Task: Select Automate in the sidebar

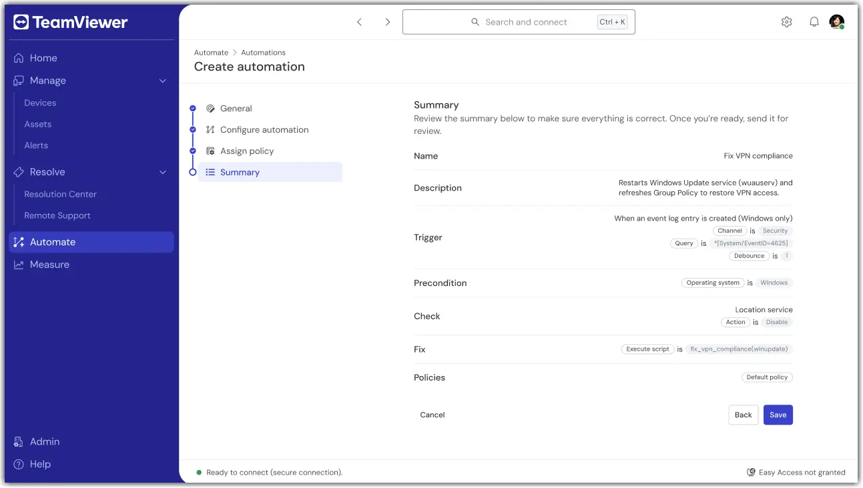Action: click(91, 242)
